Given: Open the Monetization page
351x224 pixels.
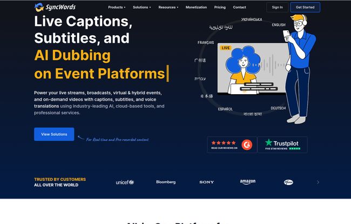Looking at the screenshot, I should click(x=196, y=7).
